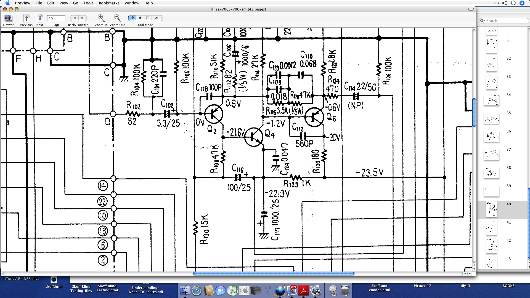This screenshot has width=530, height=298.
Task: Select page 33 thumbnail
Action: coord(491,82)
